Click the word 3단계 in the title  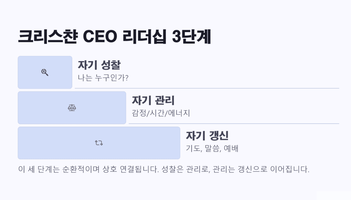click(x=192, y=37)
